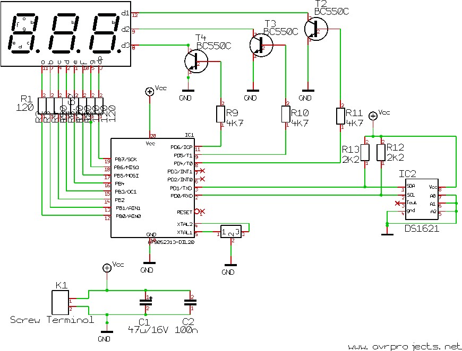Click the 'PB3/OC1' pin label
The height and width of the screenshot is (351, 462).
coord(126,192)
